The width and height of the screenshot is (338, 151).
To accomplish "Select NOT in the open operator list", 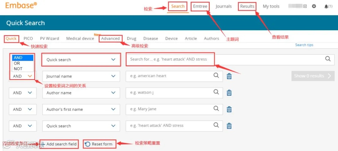I will tap(23, 69).
